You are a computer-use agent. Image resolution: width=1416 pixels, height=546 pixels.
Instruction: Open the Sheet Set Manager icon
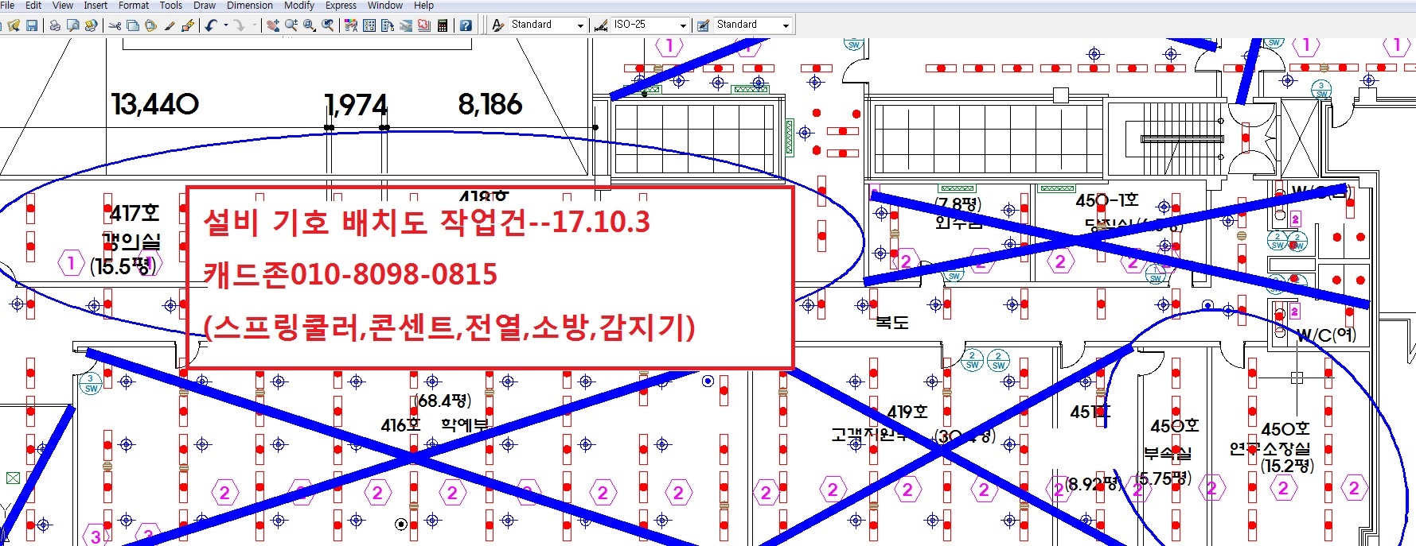point(406,25)
